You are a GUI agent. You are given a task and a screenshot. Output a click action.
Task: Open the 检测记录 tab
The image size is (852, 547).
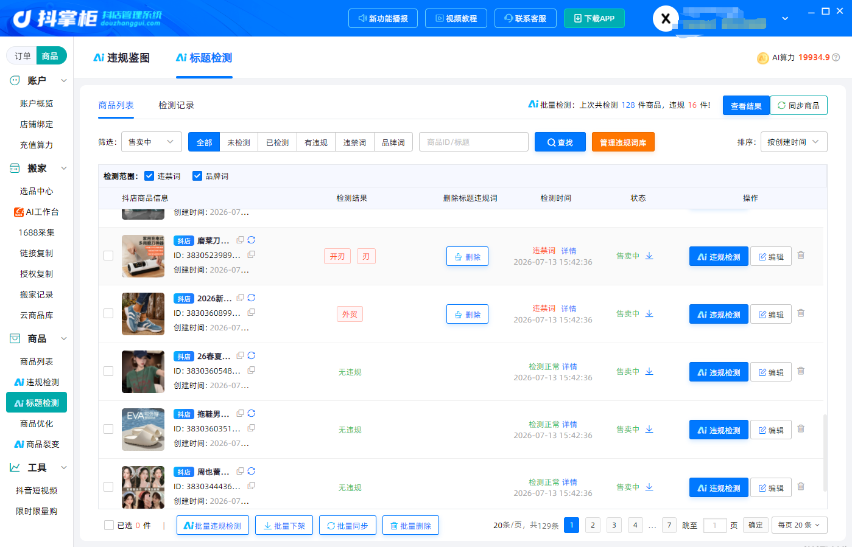pyautogui.click(x=177, y=105)
